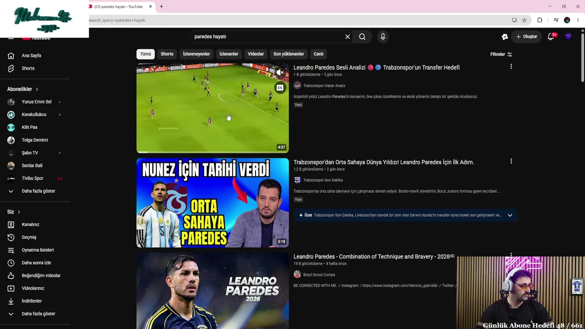Open Oynatma listeleri in the sidebar
Image resolution: width=585 pixels, height=329 pixels.
coord(37,250)
